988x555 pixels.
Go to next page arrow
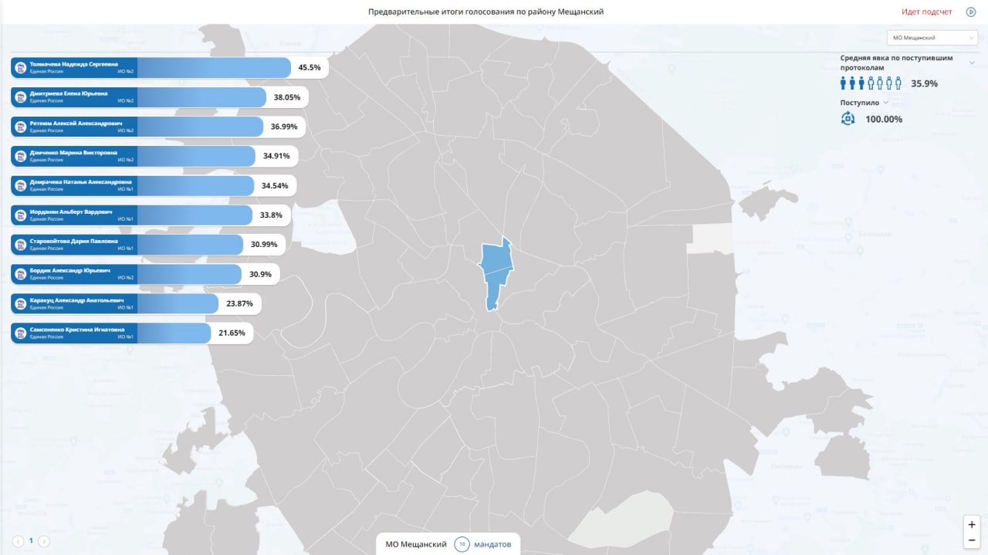(44, 541)
